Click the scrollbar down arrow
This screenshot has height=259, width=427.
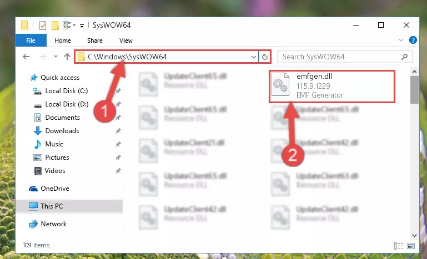[414, 235]
